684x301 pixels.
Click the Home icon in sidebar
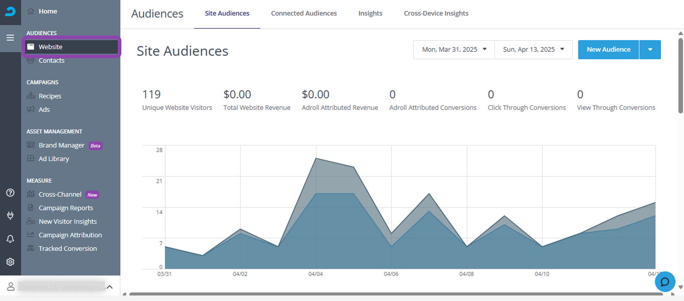click(31, 11)
